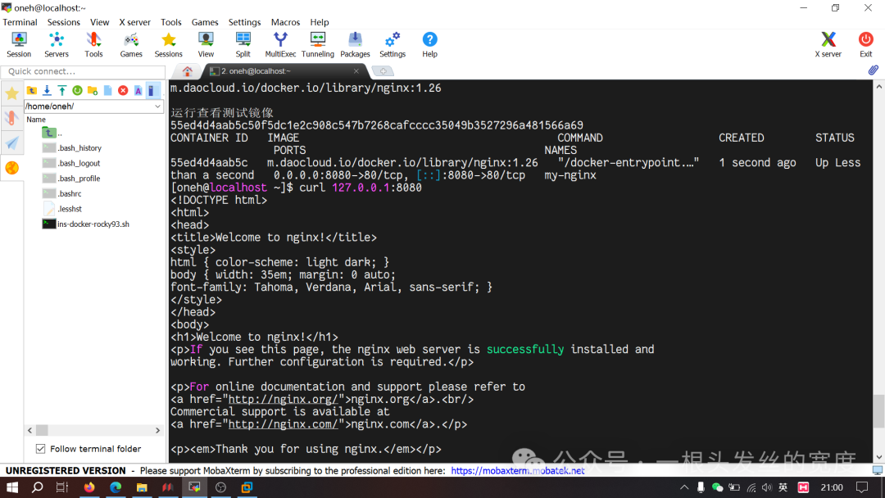Image resolution: width=885 pixels, height=498 pixels.
Task: Open the Tunneling tool
Action: click(318, 44)
